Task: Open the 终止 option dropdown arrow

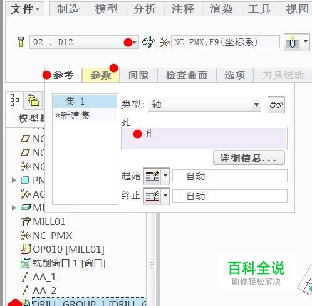Action: [x=165, y=196]
